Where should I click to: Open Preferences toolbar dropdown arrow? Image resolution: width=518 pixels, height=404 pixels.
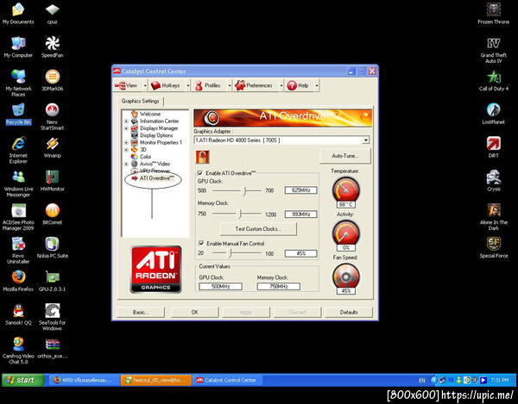coord(281,85)
